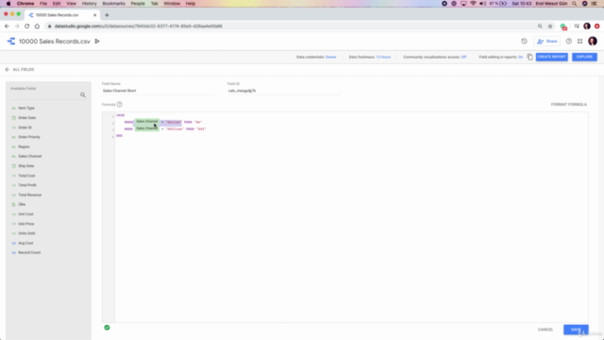Open the Bookmarks menu
Screen dimensions: 604x340
(113, 4)
